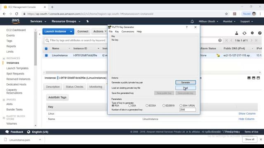Open the pin shortcuts star icon
Image resolution: width=264 pixels, height=148 pixels.
(x=87, y=21)
